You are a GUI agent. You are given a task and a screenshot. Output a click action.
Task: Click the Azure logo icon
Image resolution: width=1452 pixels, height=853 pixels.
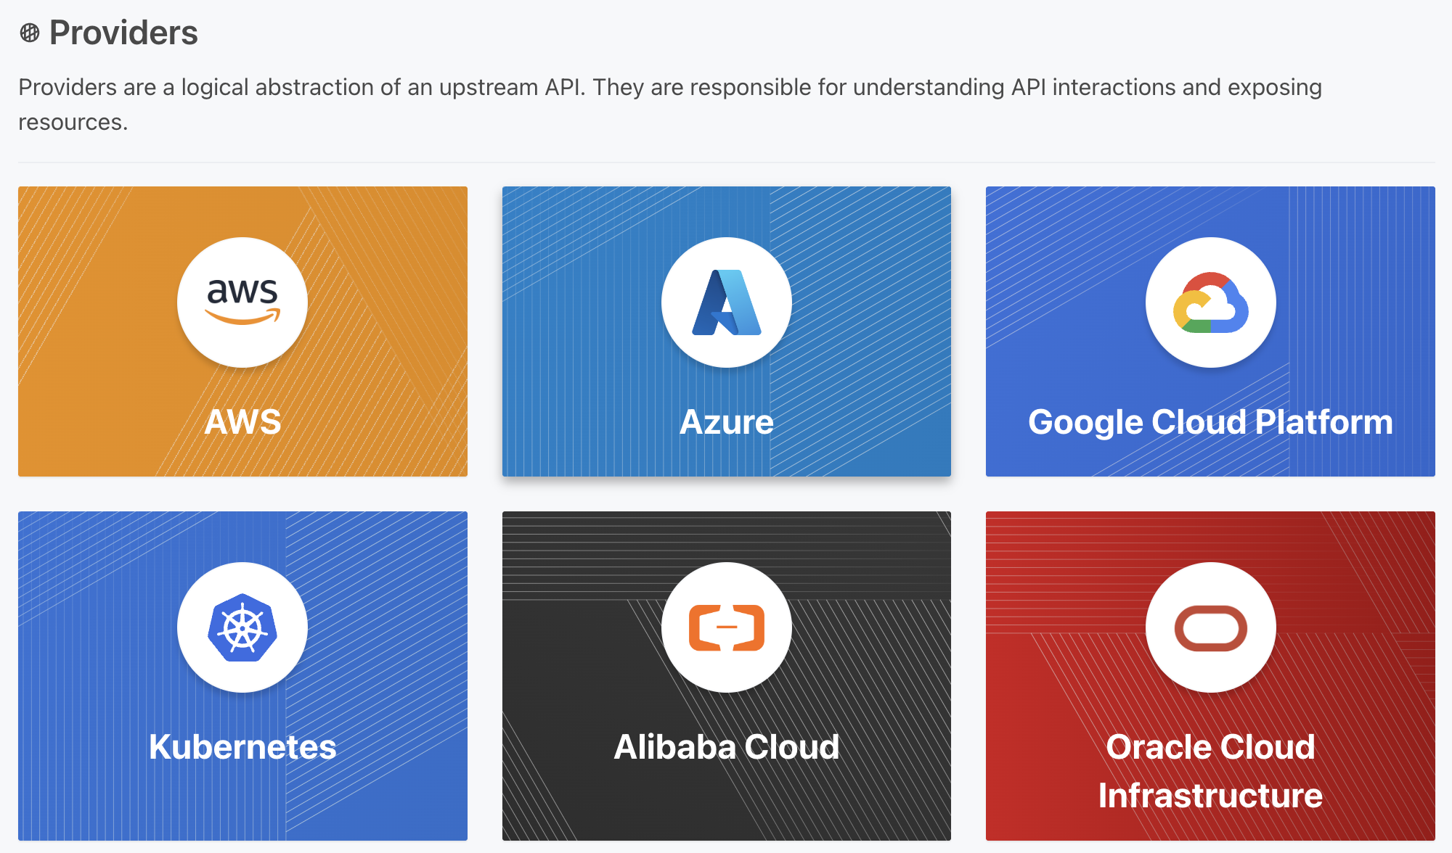[726, 302]
